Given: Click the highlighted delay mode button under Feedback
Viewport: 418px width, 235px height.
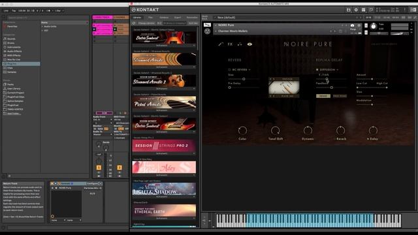Looking at the screenshot, I should tap(323, 96).
